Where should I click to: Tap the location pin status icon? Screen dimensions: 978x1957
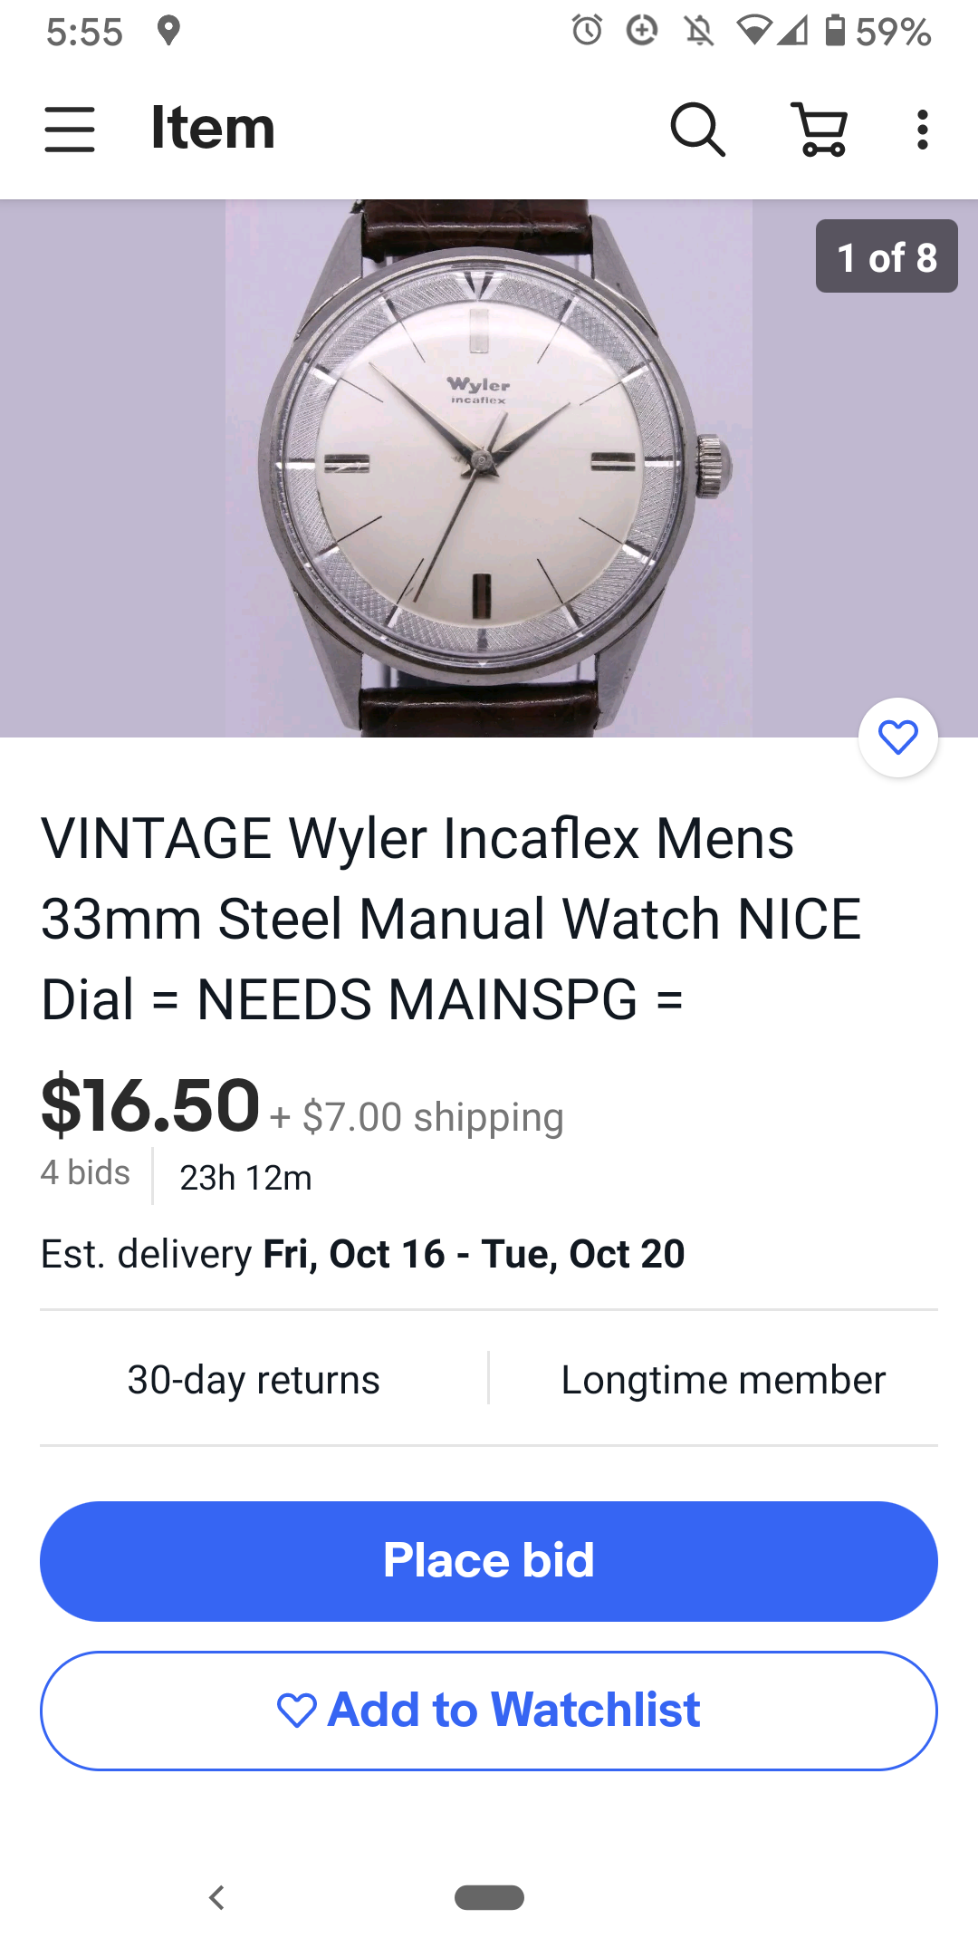tap(168, 31)
